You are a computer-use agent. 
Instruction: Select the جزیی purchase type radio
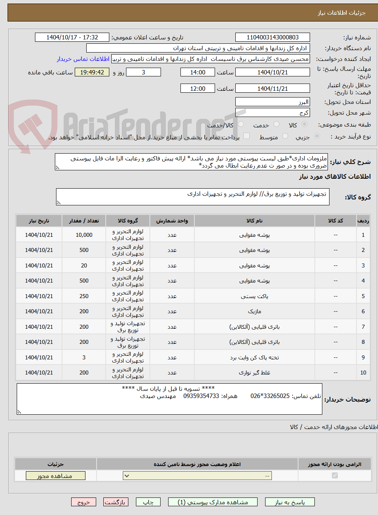coord(317,136)
